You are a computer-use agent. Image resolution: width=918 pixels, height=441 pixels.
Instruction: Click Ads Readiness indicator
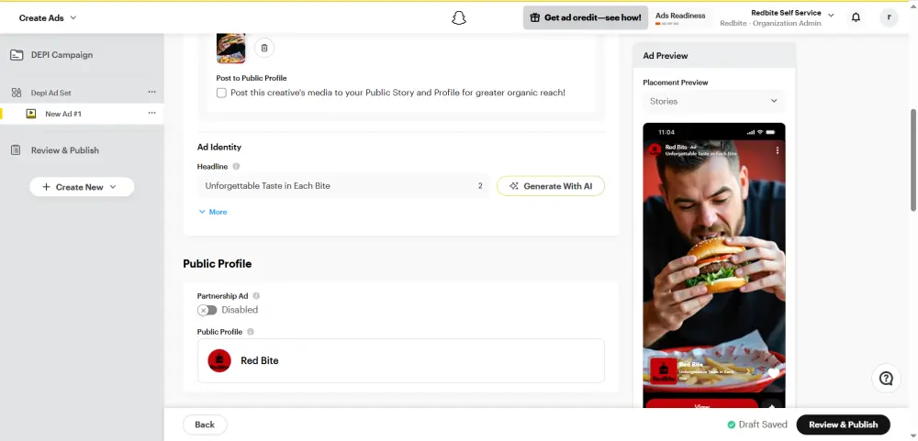[x=680, y=16]
